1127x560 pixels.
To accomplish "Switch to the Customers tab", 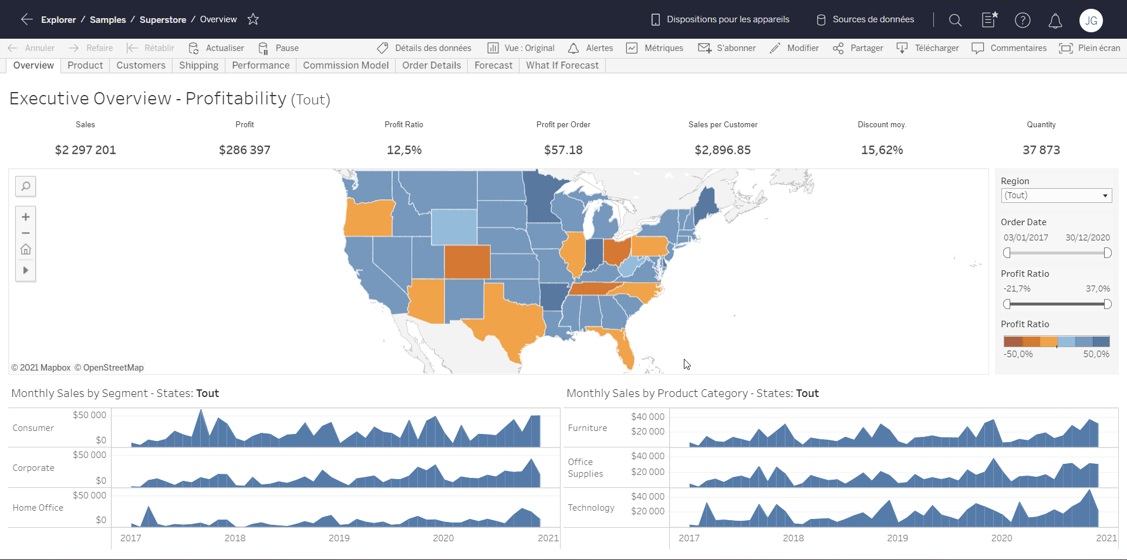I will (141, 66).
